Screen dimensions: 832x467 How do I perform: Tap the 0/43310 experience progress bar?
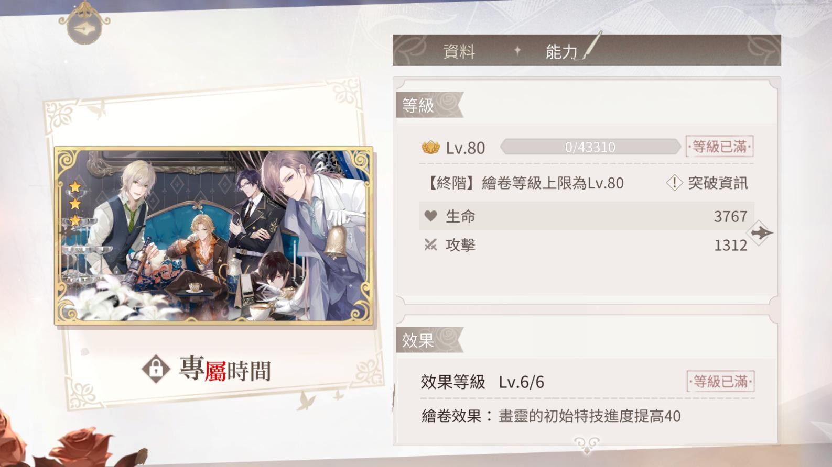pos(590,147)
